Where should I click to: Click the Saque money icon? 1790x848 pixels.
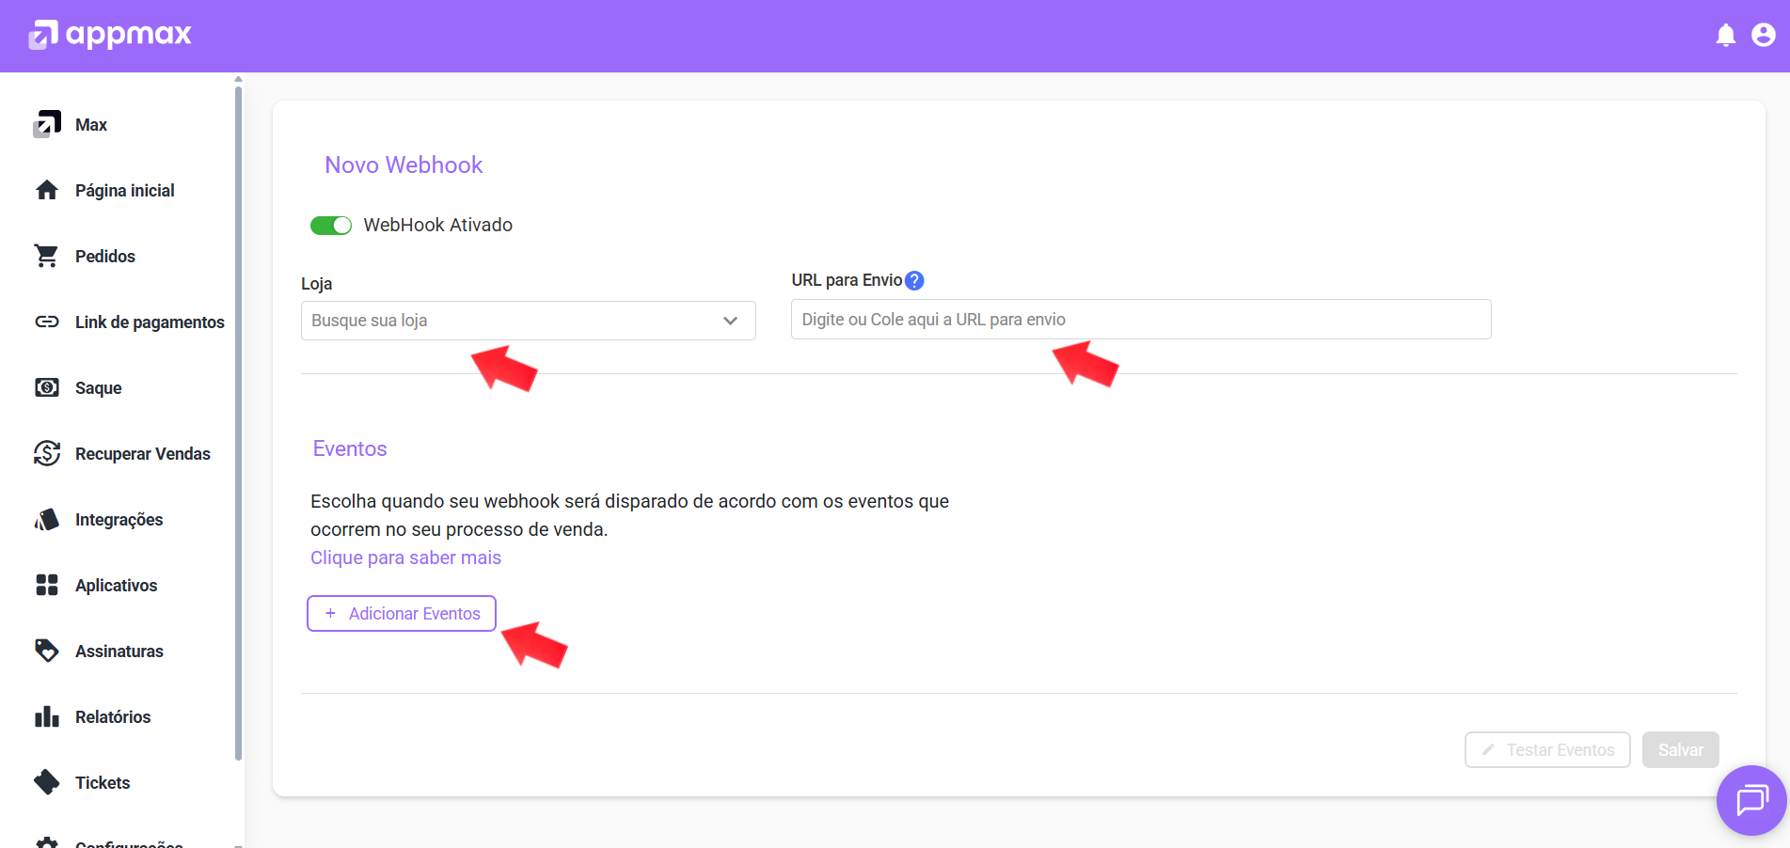(46, 387)
